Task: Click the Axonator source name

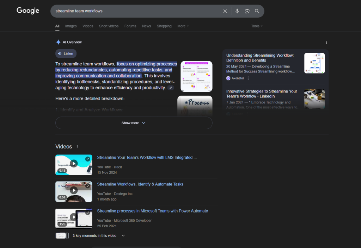Action: pos(238,78)
